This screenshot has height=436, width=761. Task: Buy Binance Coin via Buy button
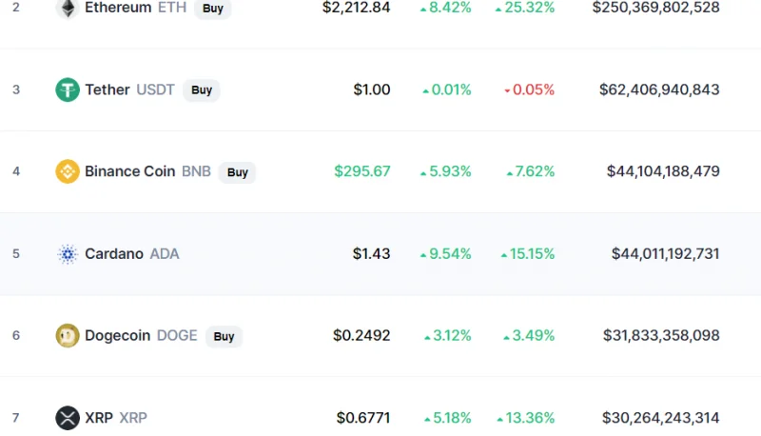(237, 172)
